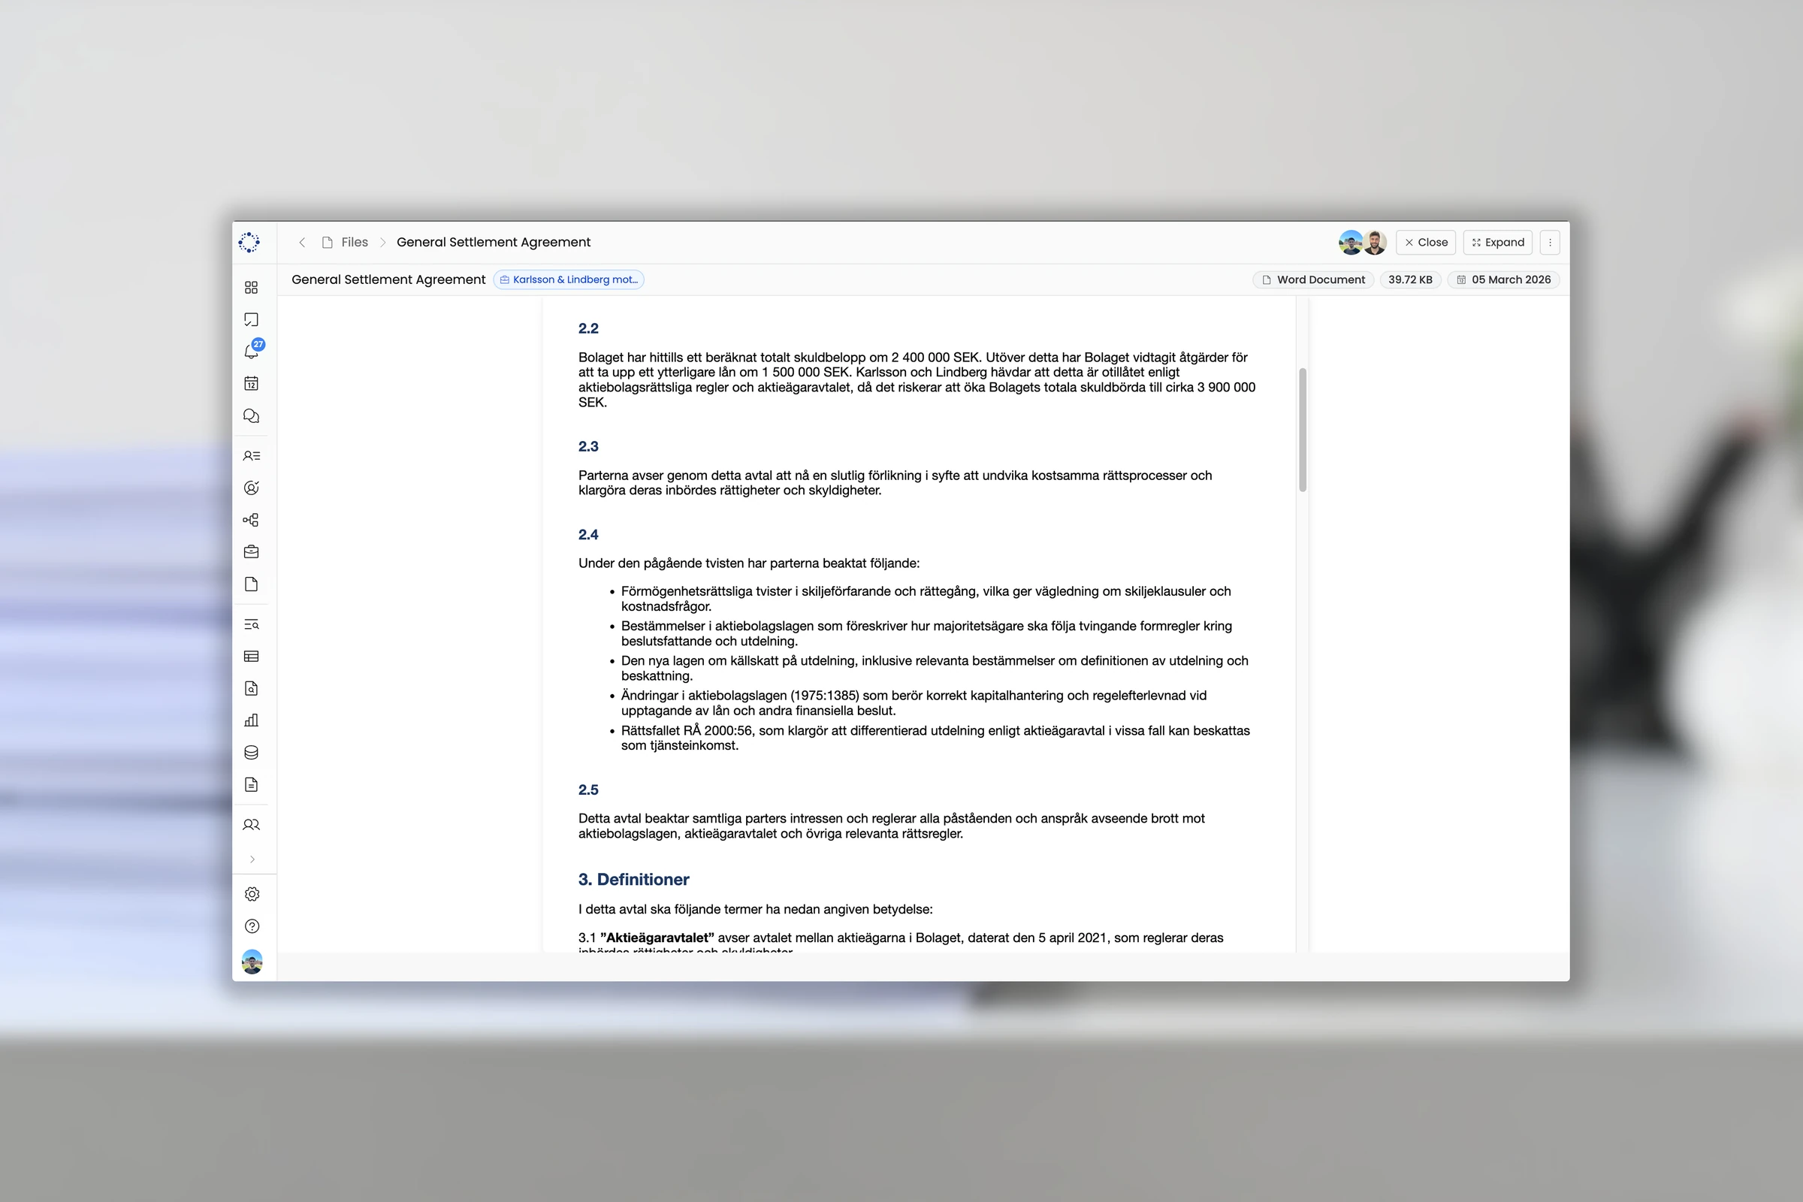Open the document search icon
Viewport: 1803px width, 1202px height.
[x=251, y=688]
